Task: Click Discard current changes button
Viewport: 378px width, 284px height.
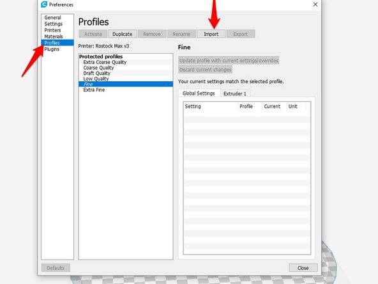Action: [x=205, y=70]
